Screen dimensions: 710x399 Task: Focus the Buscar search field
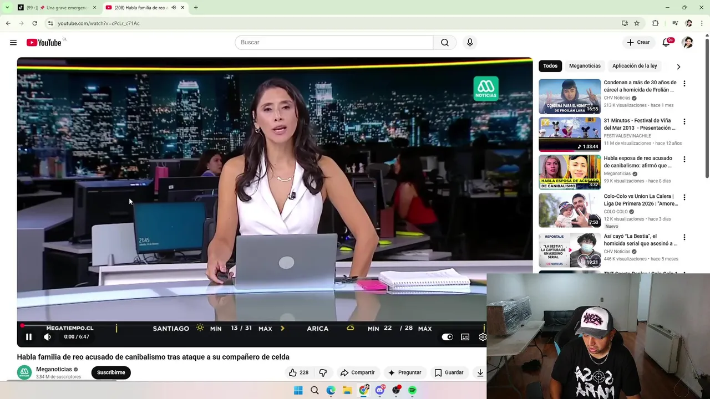334,42
